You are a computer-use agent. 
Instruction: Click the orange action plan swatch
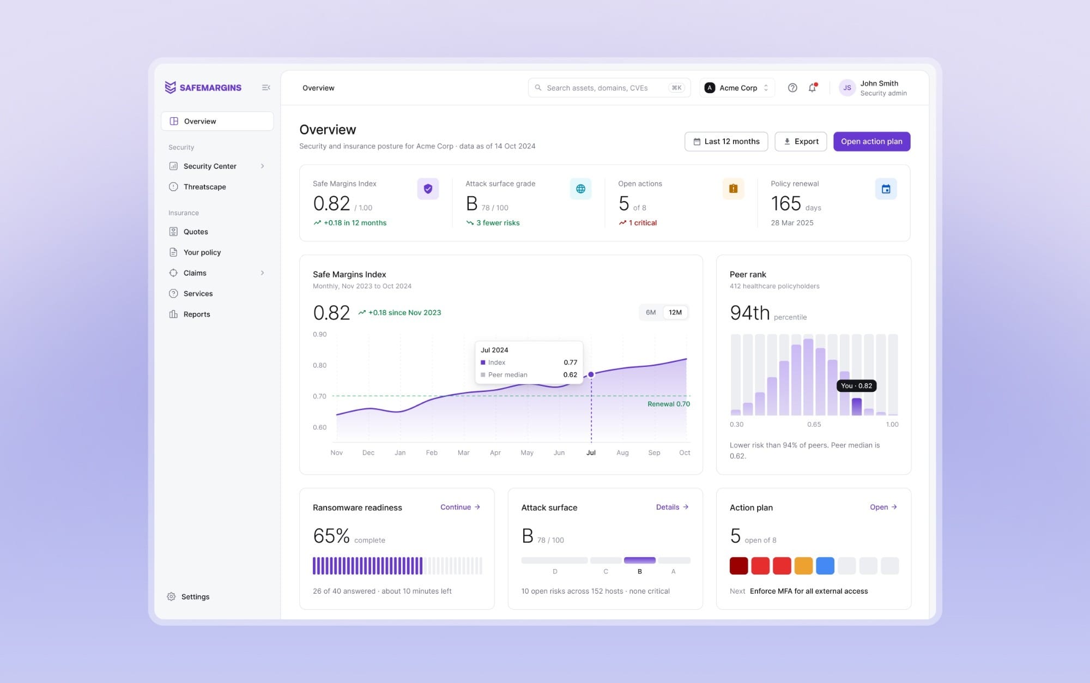803,565
